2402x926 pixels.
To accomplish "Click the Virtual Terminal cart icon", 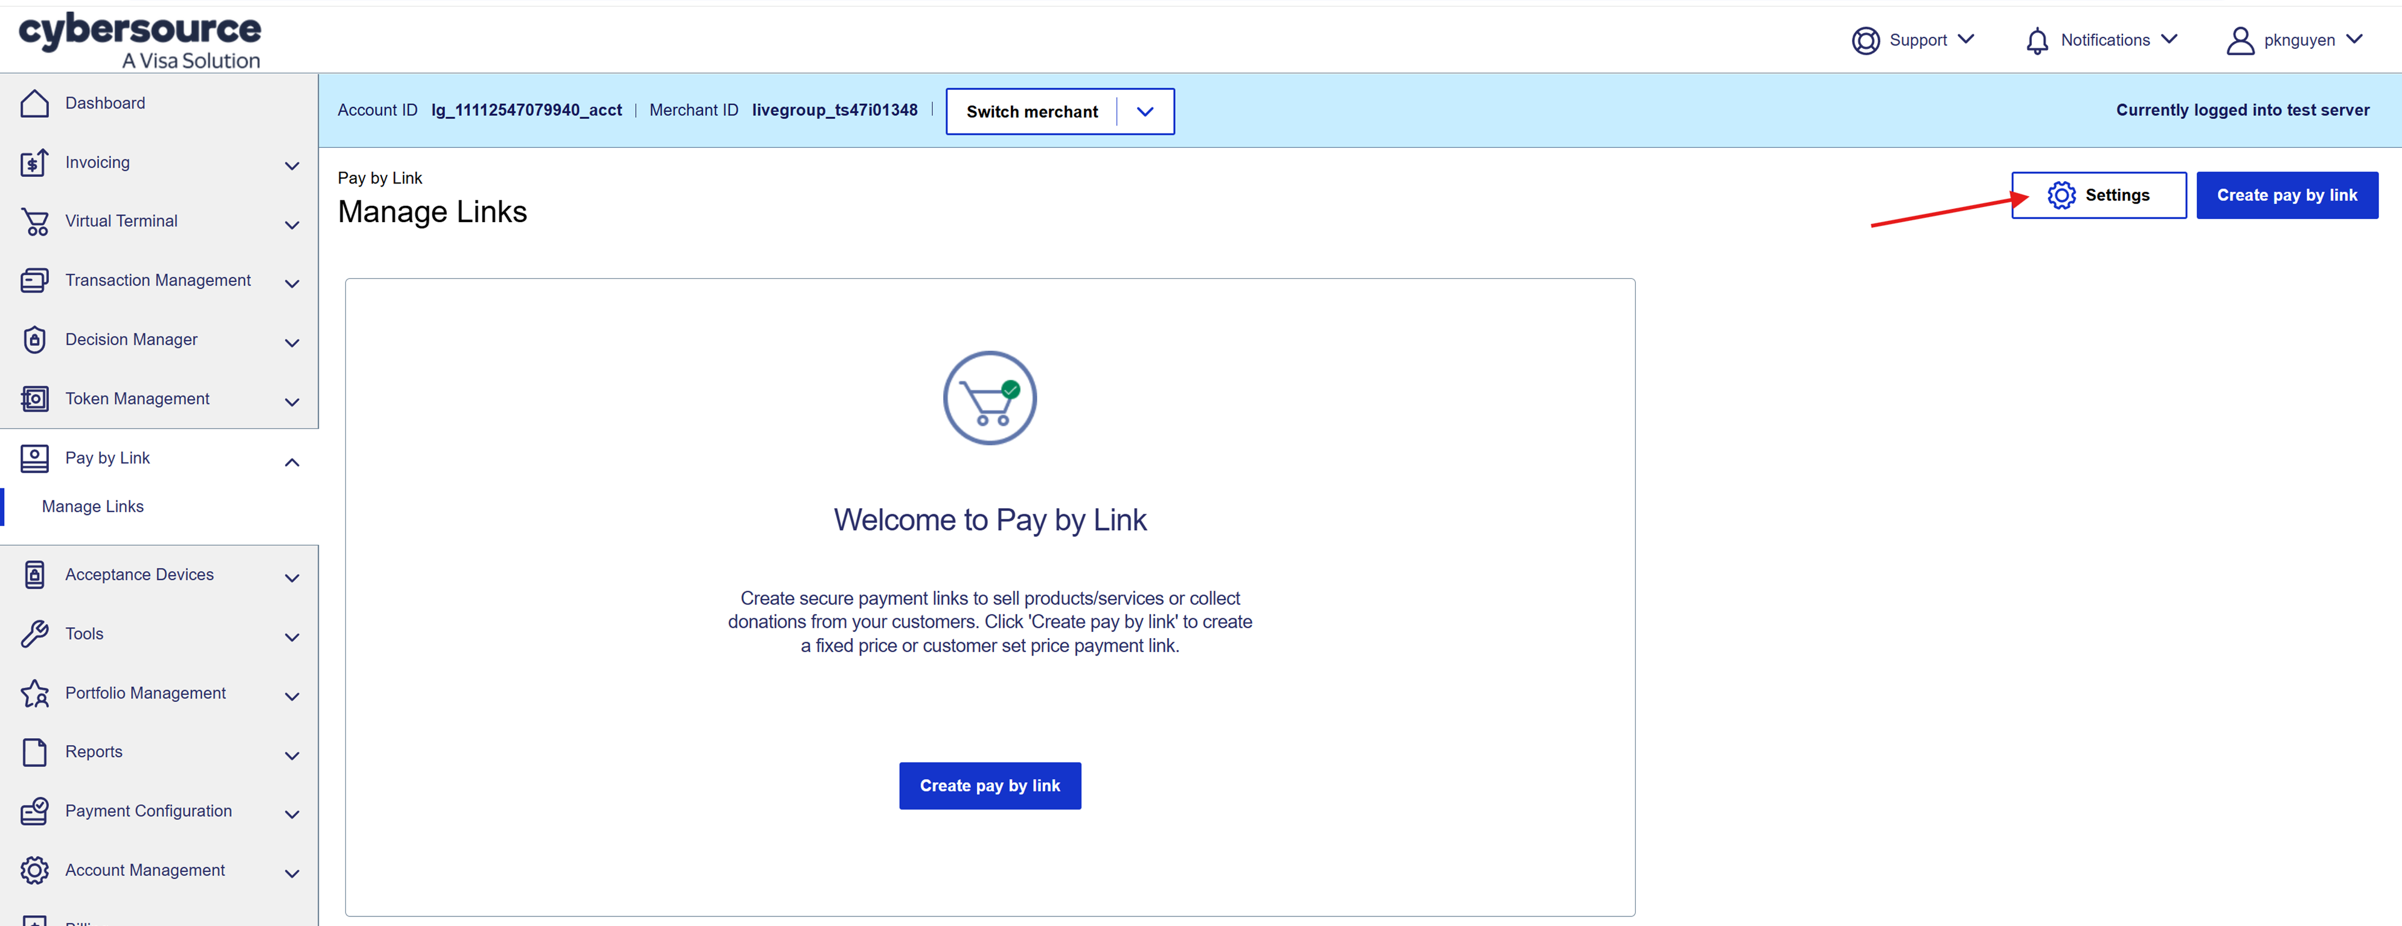I will [x=34, y=222].
